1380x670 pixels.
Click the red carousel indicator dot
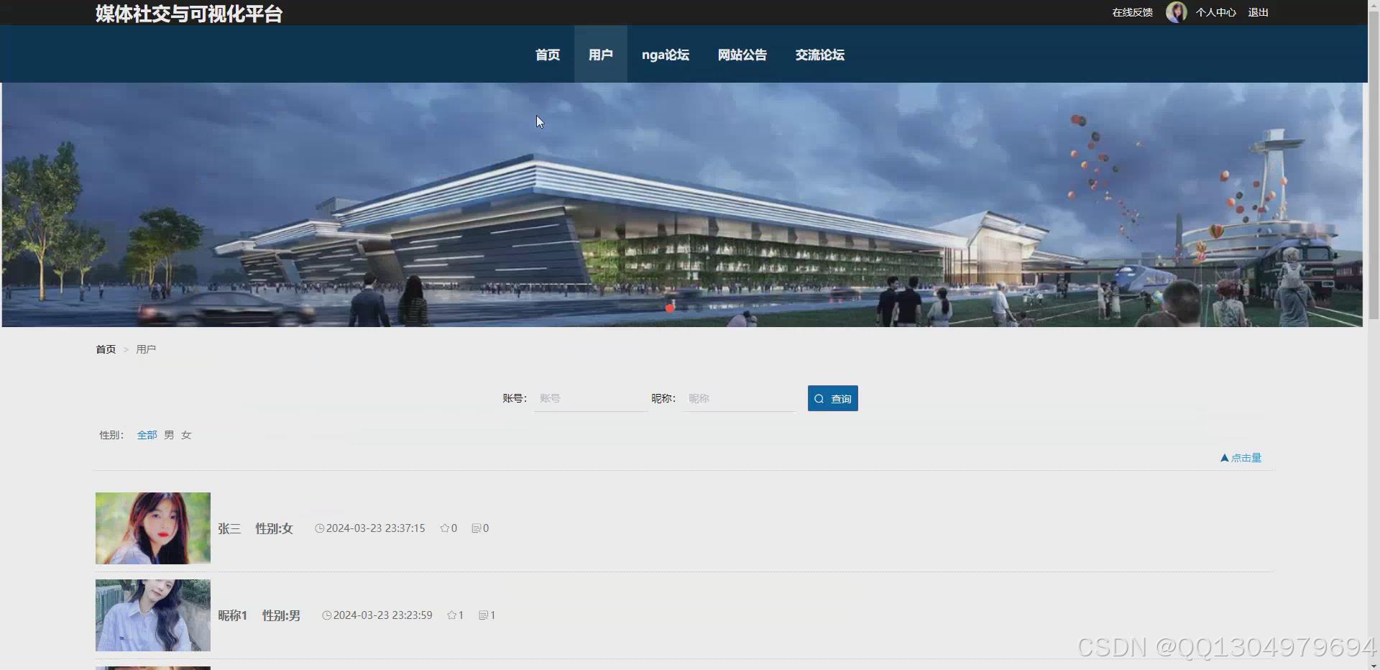(x=670, y=308)
